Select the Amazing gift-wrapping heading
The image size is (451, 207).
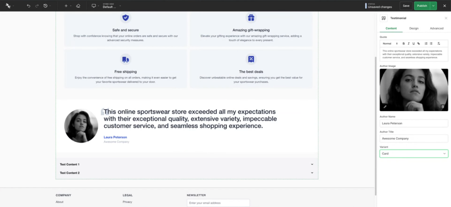[x=251, y=30]
